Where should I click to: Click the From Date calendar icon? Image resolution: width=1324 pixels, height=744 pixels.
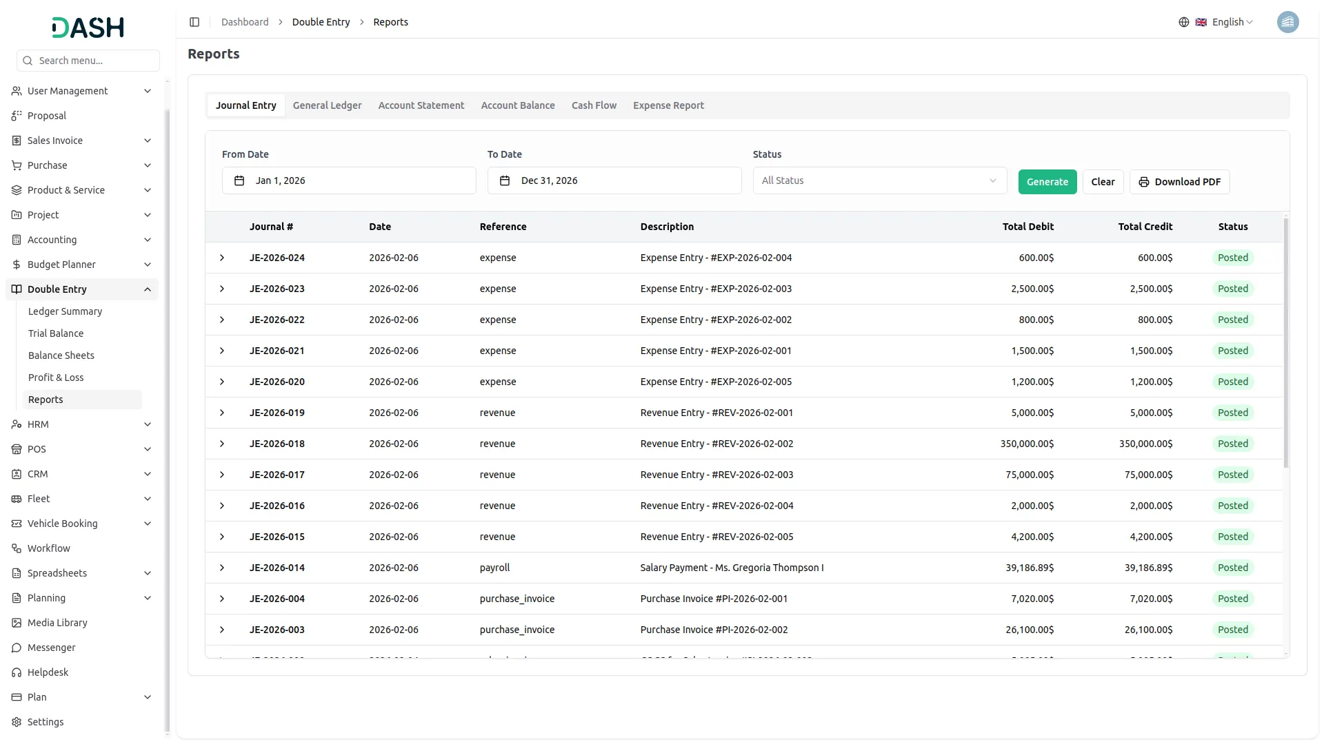click(239, 180)
